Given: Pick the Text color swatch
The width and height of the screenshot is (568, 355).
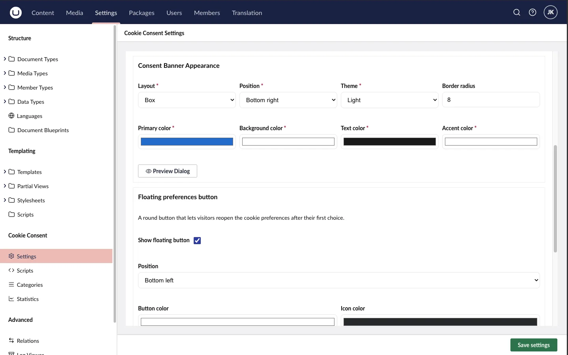Looking at the screenshot, I should (x=390, y=142).
